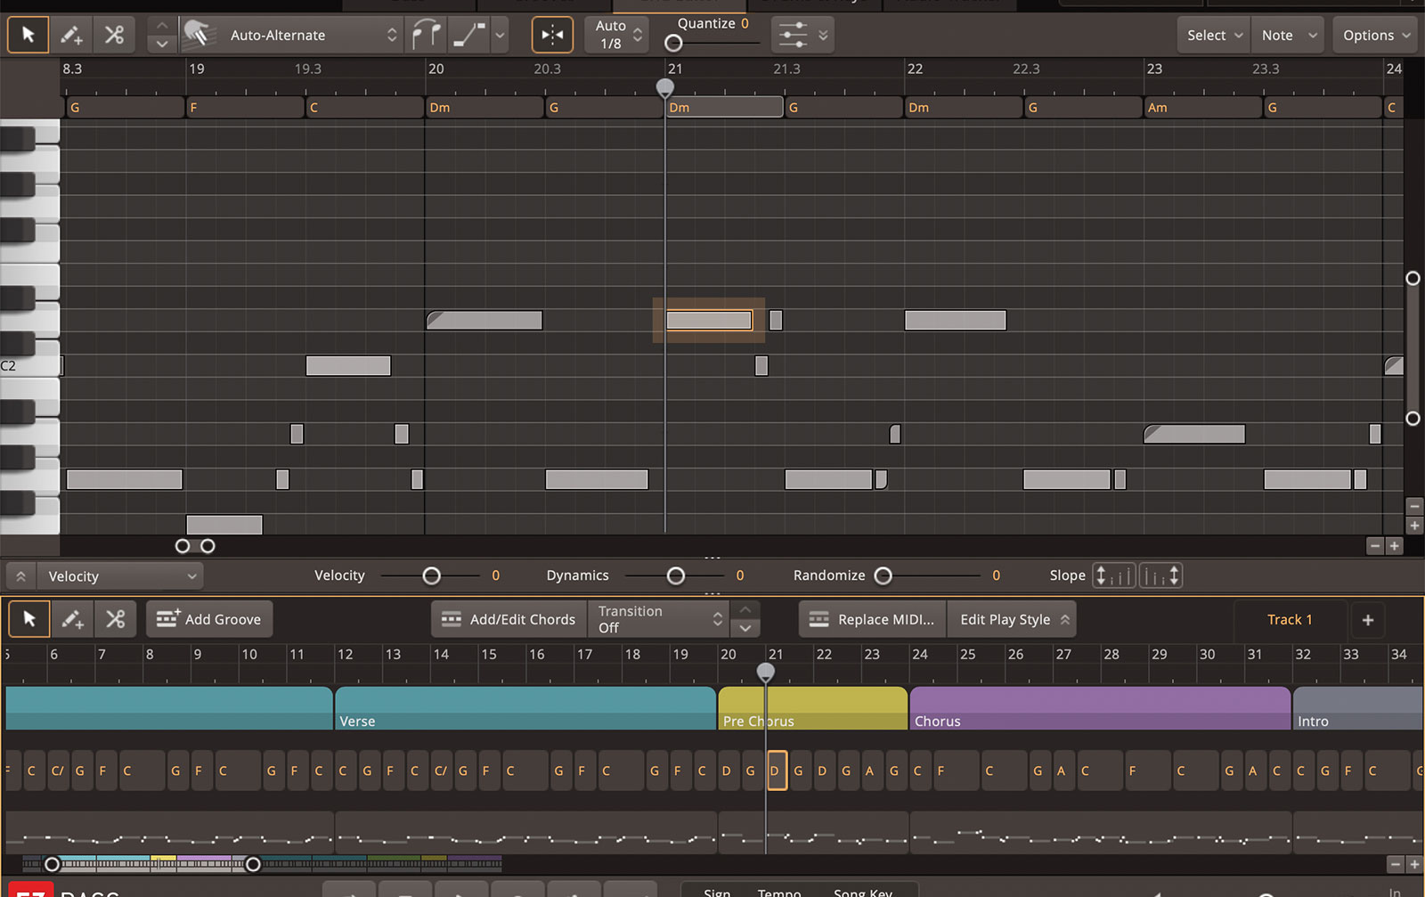Click the grid editor playhead marker

665,87
